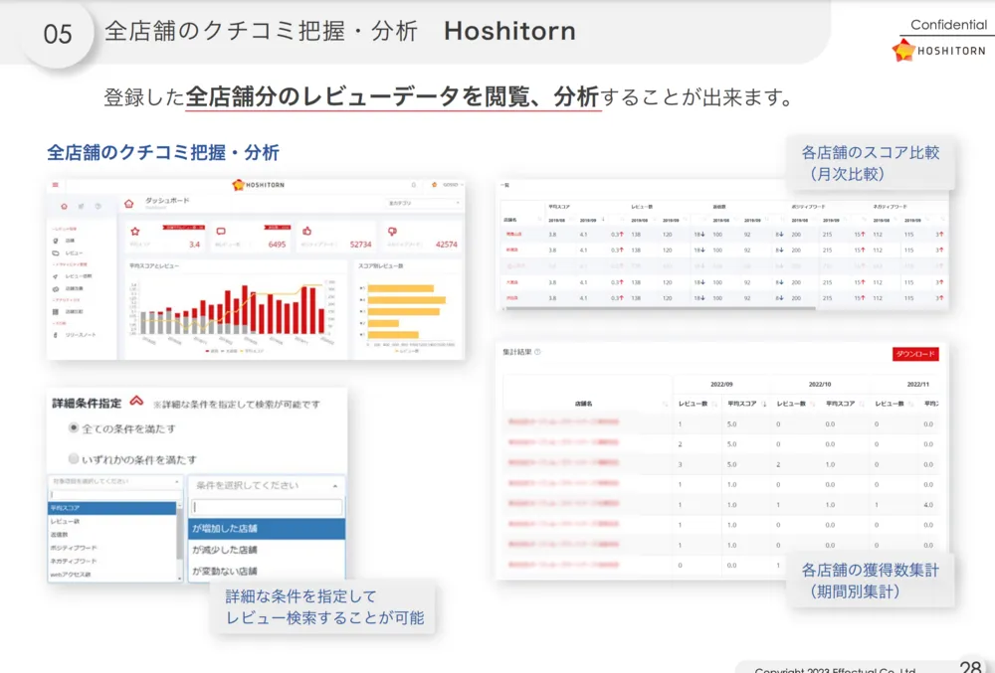
Task: Click the Hoshitorn logo in dashboard header
Action: click(x=259, y=185)
